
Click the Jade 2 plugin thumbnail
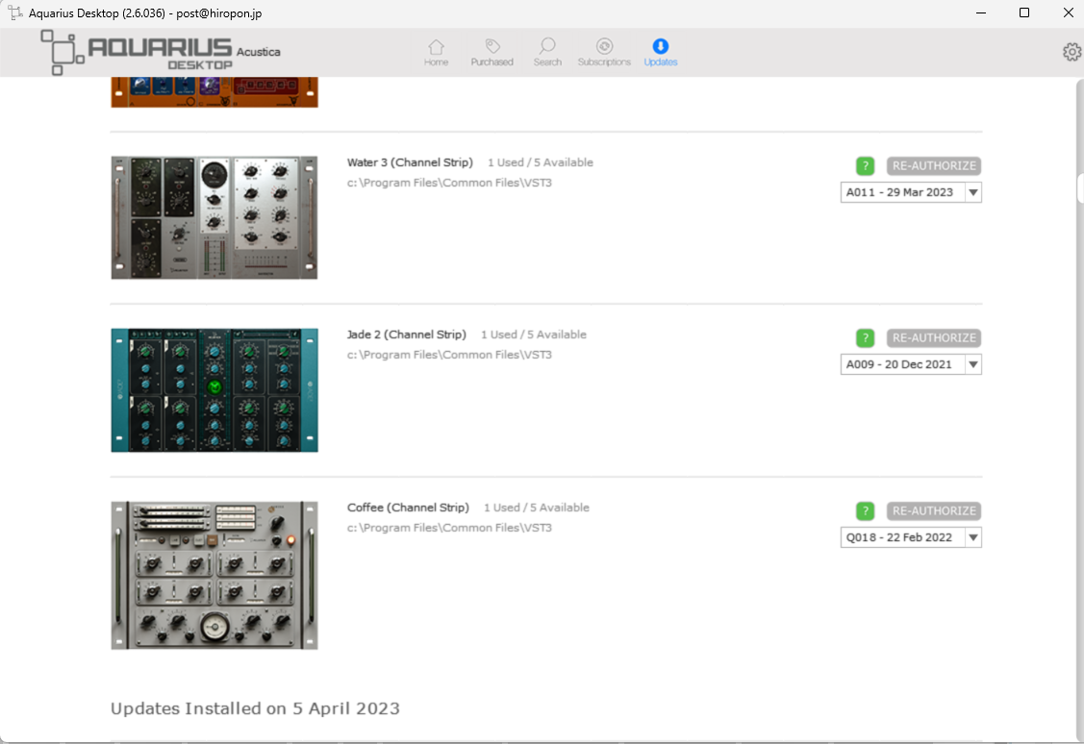pos(214,390)
